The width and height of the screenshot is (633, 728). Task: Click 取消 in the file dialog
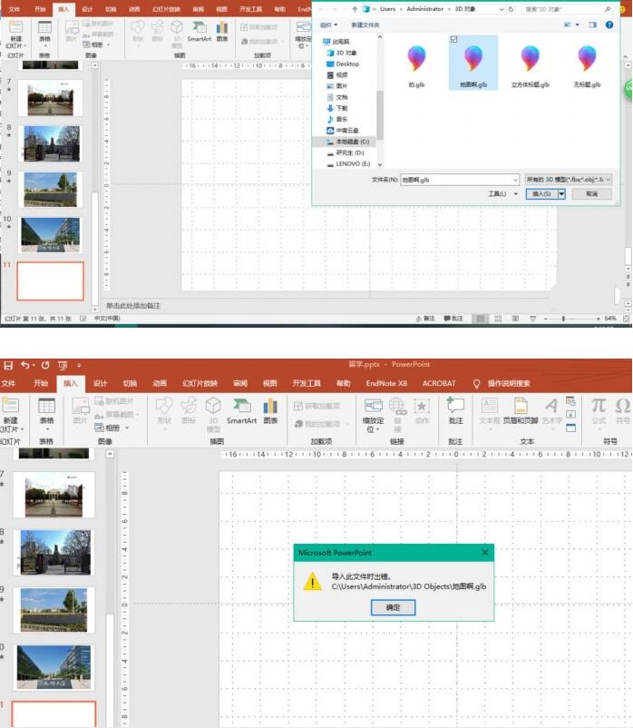(591, 193)
